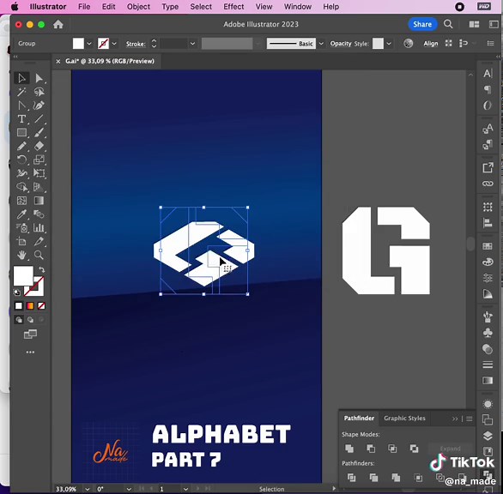
Task: Switch to Graphic Styles tab
Action: (404, 419)
